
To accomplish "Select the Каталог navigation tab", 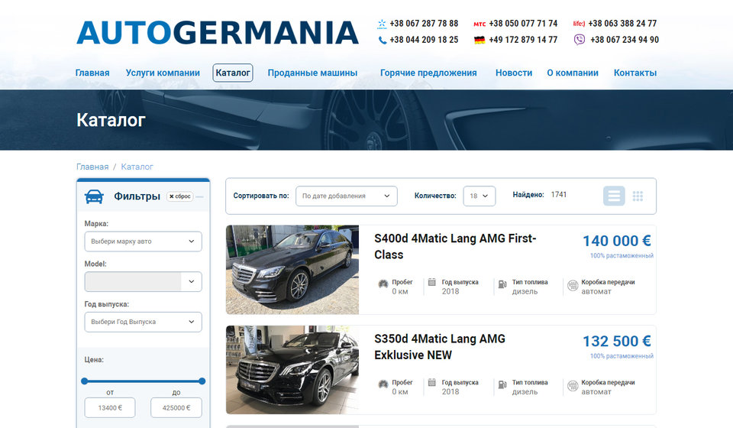I will click(x=233, y=73).
